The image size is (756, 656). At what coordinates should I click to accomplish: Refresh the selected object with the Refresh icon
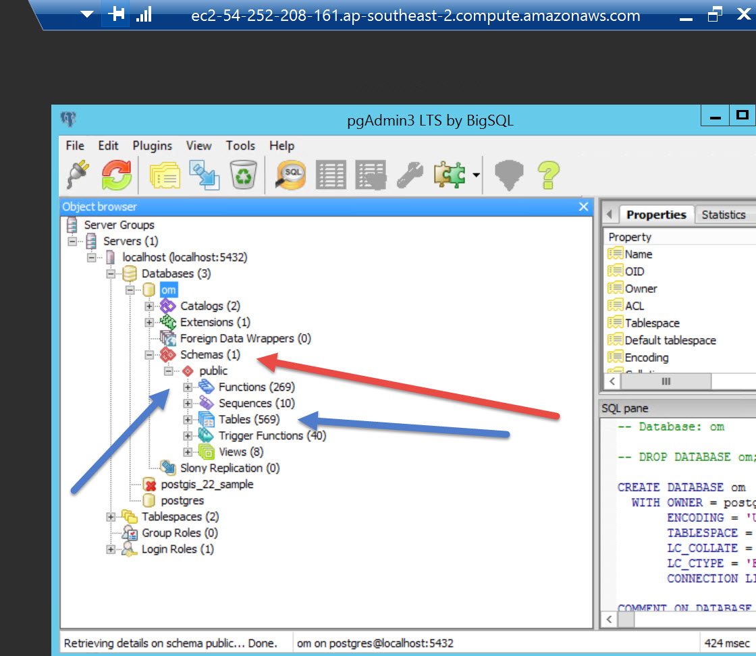click(116, 175)
